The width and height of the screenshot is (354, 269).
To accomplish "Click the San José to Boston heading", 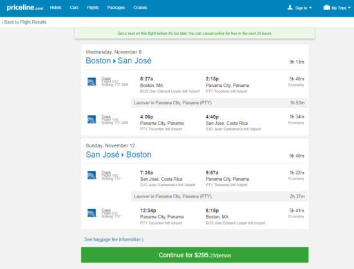I will 118,154.
